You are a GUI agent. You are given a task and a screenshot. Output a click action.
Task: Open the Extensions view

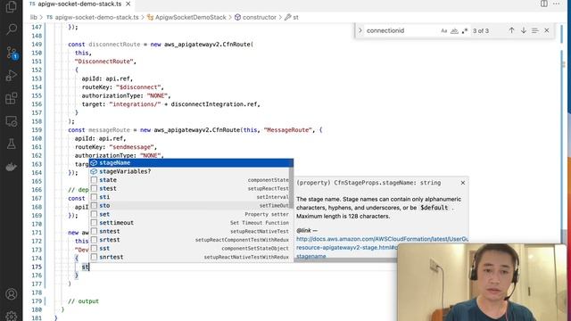point(12,98)
